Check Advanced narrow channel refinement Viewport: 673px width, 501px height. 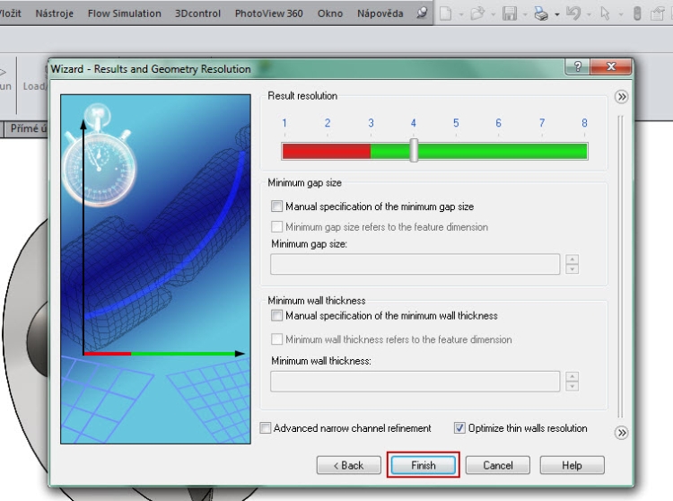pos(266,428)
